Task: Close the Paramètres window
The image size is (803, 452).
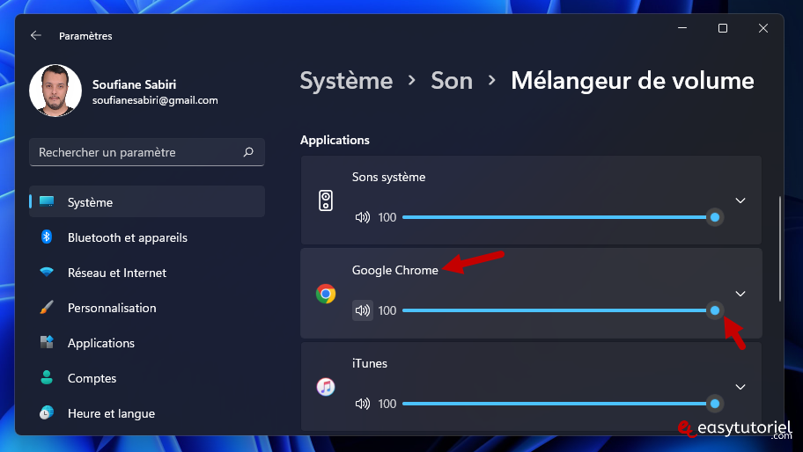Action: [763, 28]
